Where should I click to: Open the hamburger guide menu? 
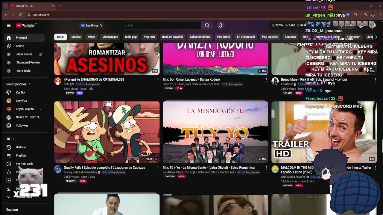click(9, 25)
